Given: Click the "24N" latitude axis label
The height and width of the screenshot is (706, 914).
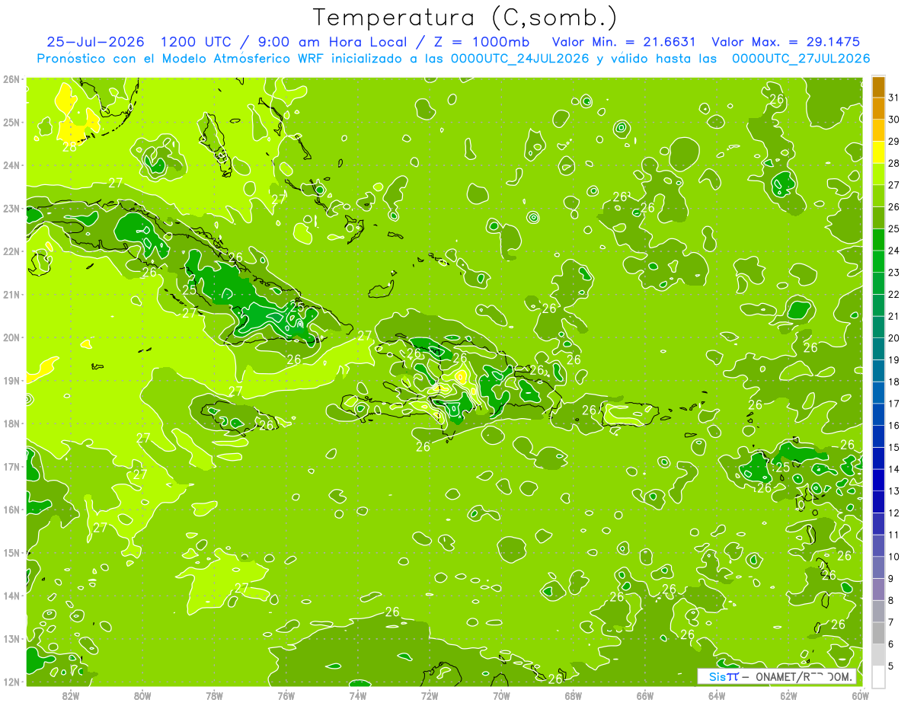Looking at the screenshot, I should (x=11, y=165).
